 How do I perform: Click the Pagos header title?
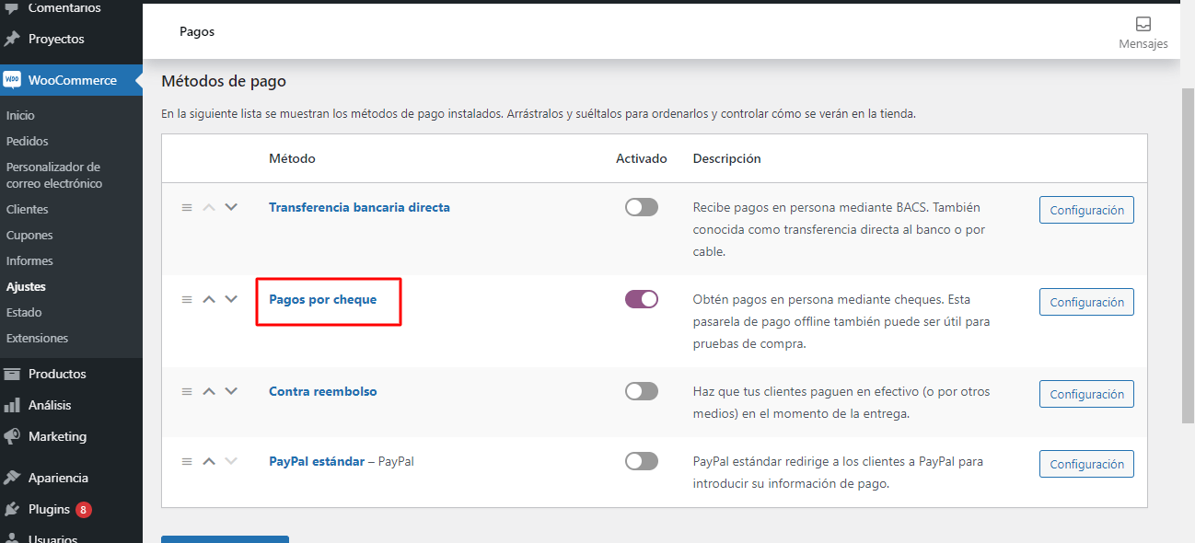197,31
